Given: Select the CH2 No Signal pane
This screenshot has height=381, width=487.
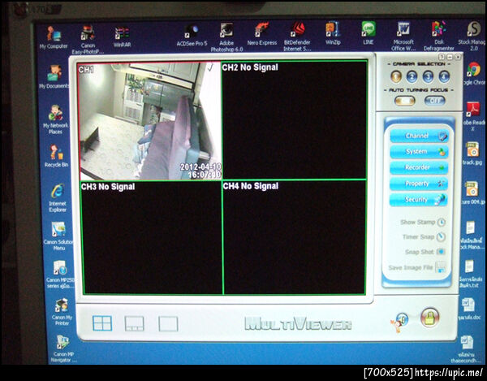Looking at the screenshot, I should [294, 120].
